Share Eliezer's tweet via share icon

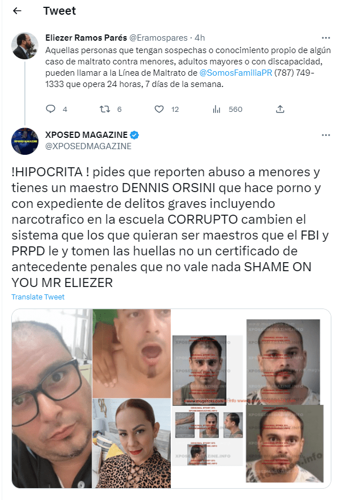point(280,110)
